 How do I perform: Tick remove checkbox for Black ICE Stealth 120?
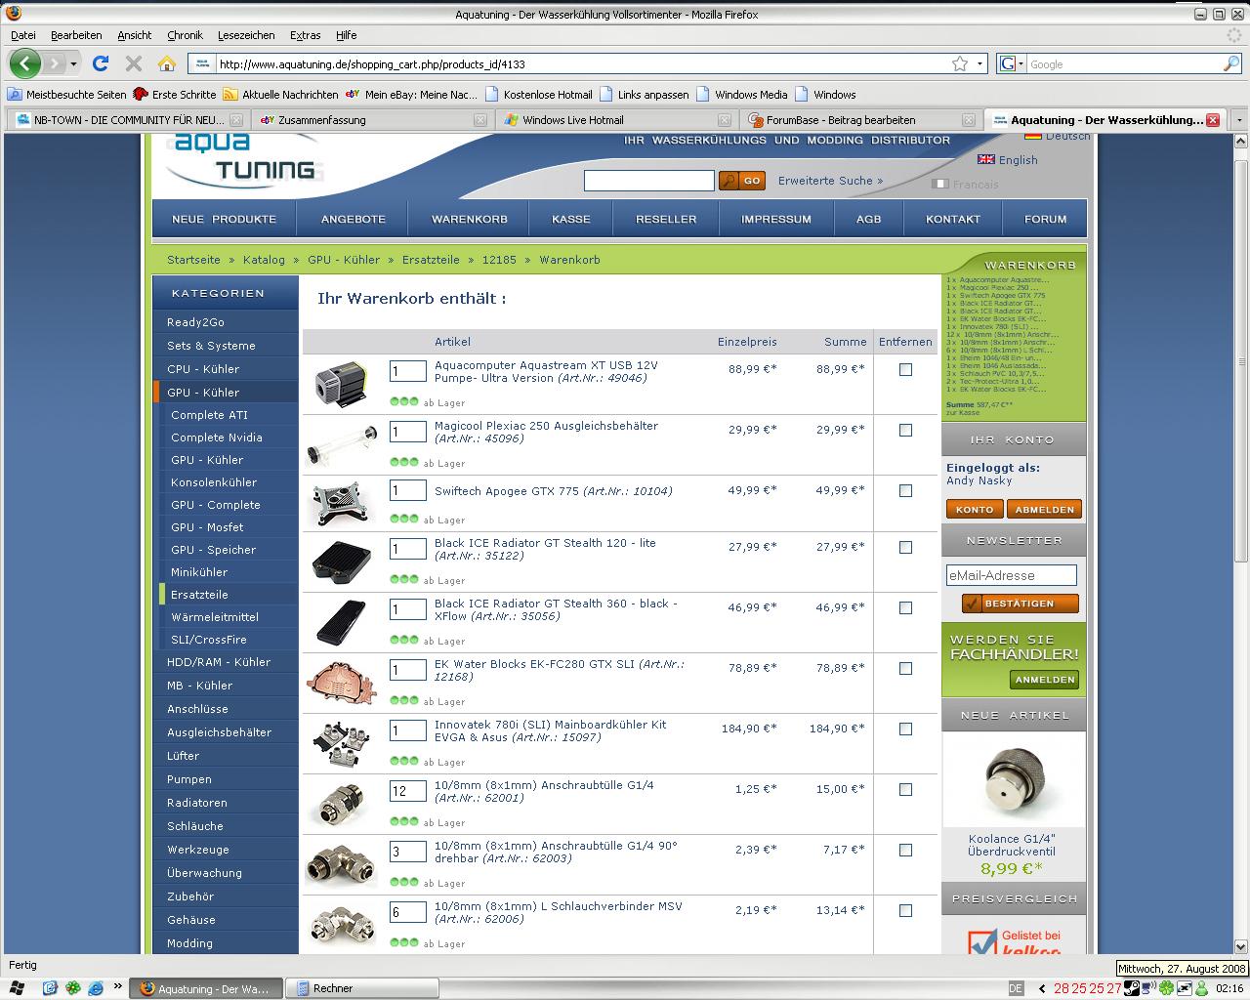[905, 547]
